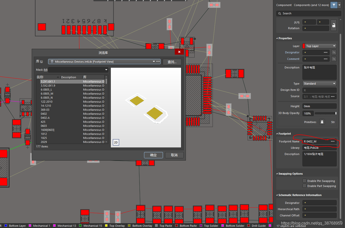Click the Footprint Name ellipsis button

click(x=333, y=141)
